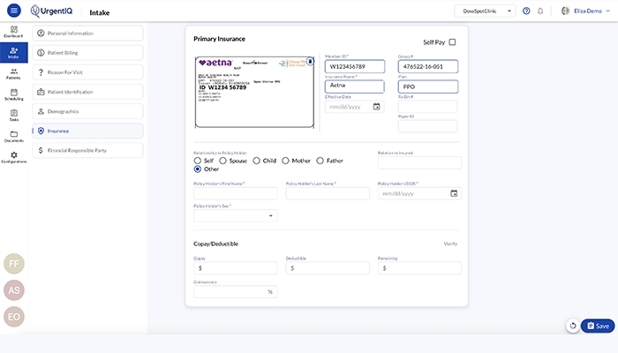Open Patient Billing section
This screenshot has width=618, height=353.
point(87,52)
